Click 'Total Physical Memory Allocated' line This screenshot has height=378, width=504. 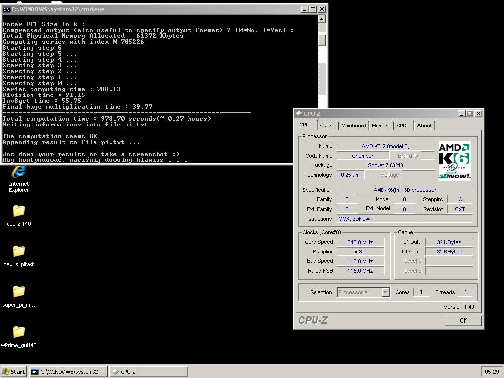click(x=93, y=36)
